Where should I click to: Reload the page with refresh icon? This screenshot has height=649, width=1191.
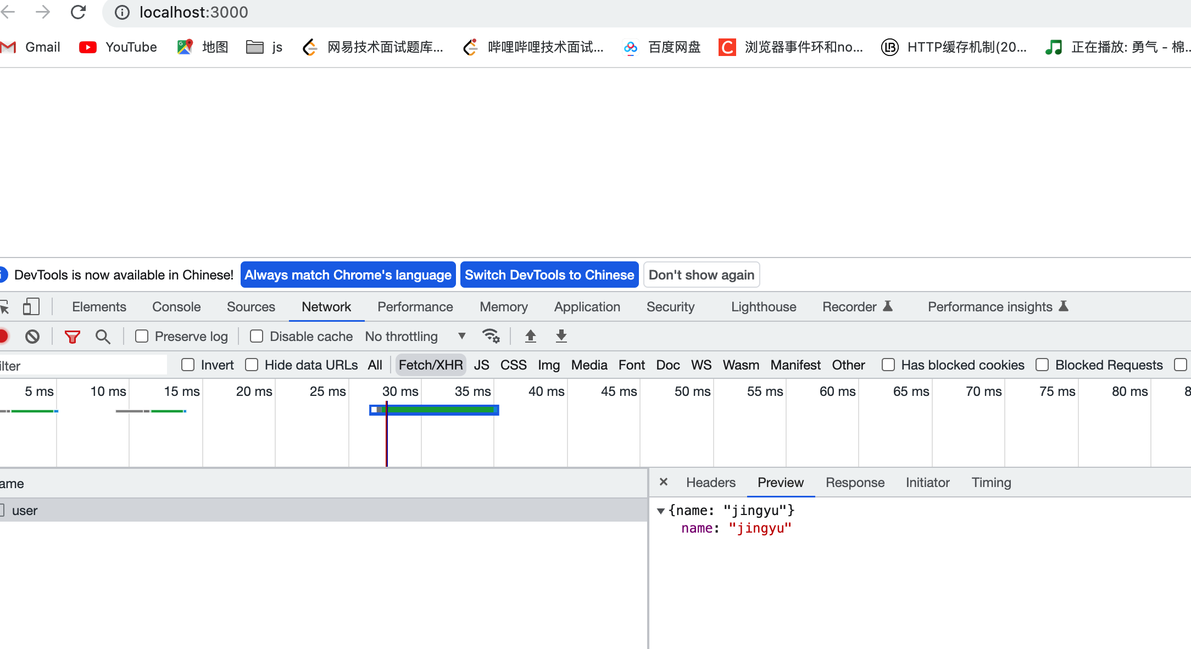[79, 12]
